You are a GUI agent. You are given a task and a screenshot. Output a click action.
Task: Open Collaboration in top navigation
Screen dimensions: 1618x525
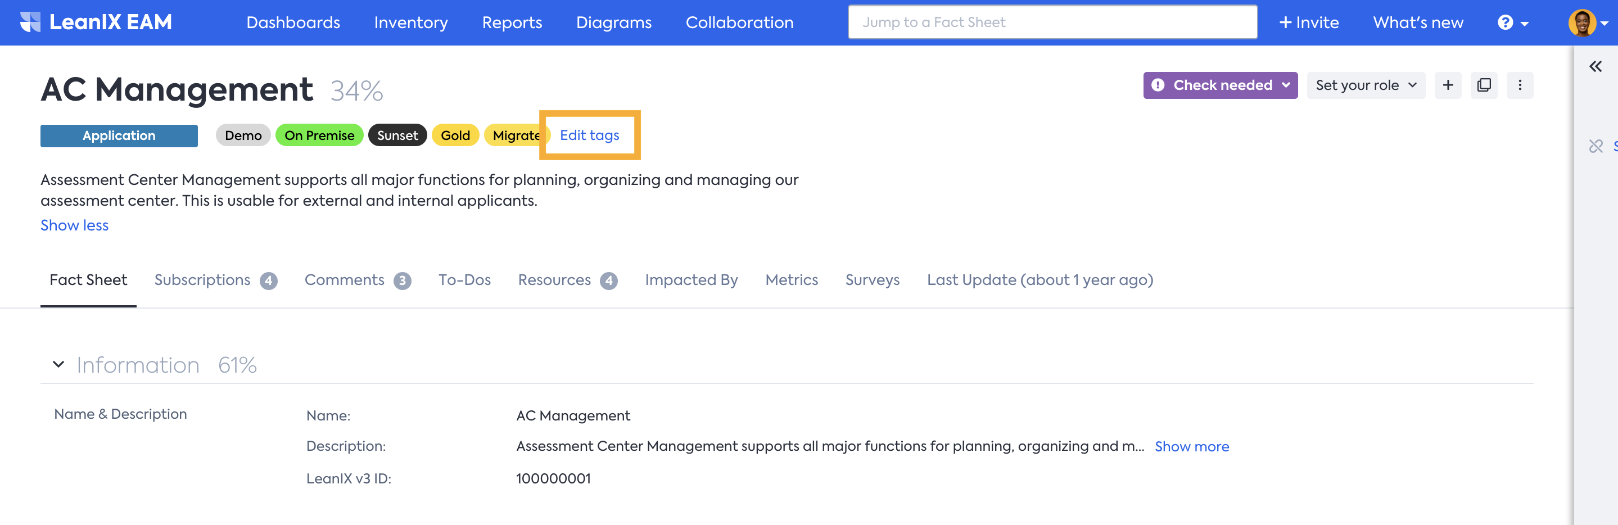tap(739, 22)
